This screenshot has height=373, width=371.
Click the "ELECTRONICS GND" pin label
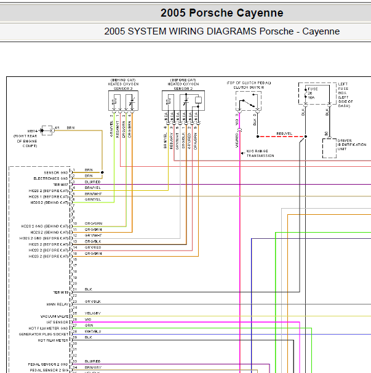(x=50, y=178)
